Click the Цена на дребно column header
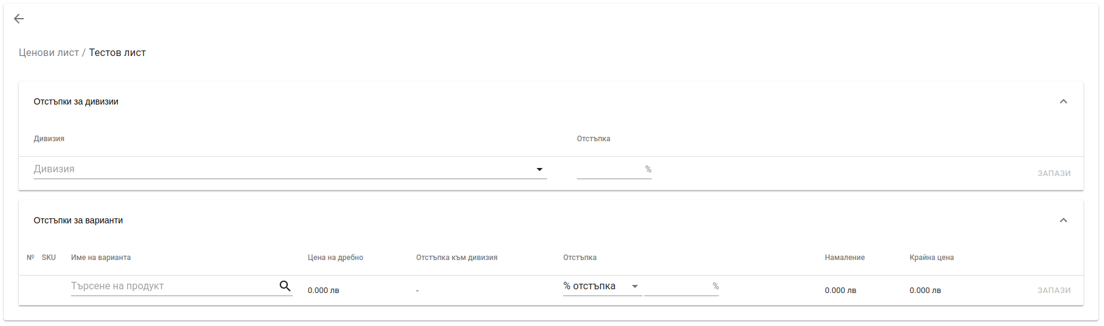Viewport: 1104px width, 326px height. click(335, 258)
